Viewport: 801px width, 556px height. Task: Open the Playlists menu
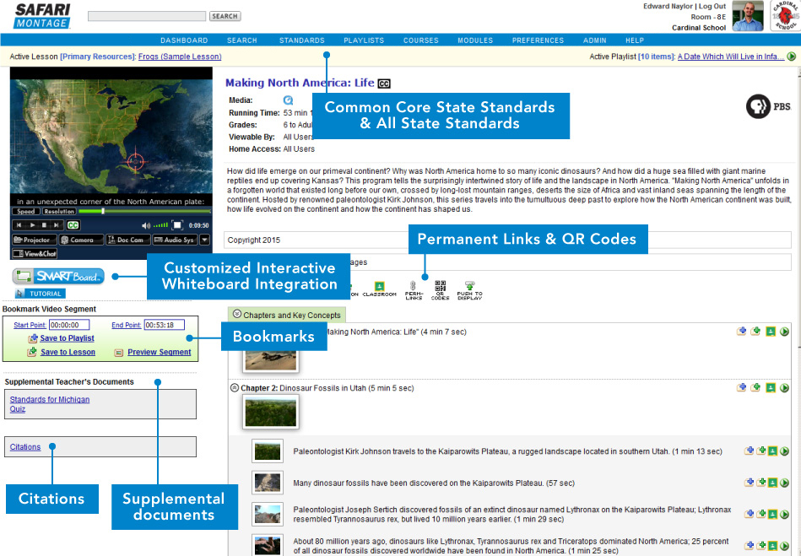[364, 40]
